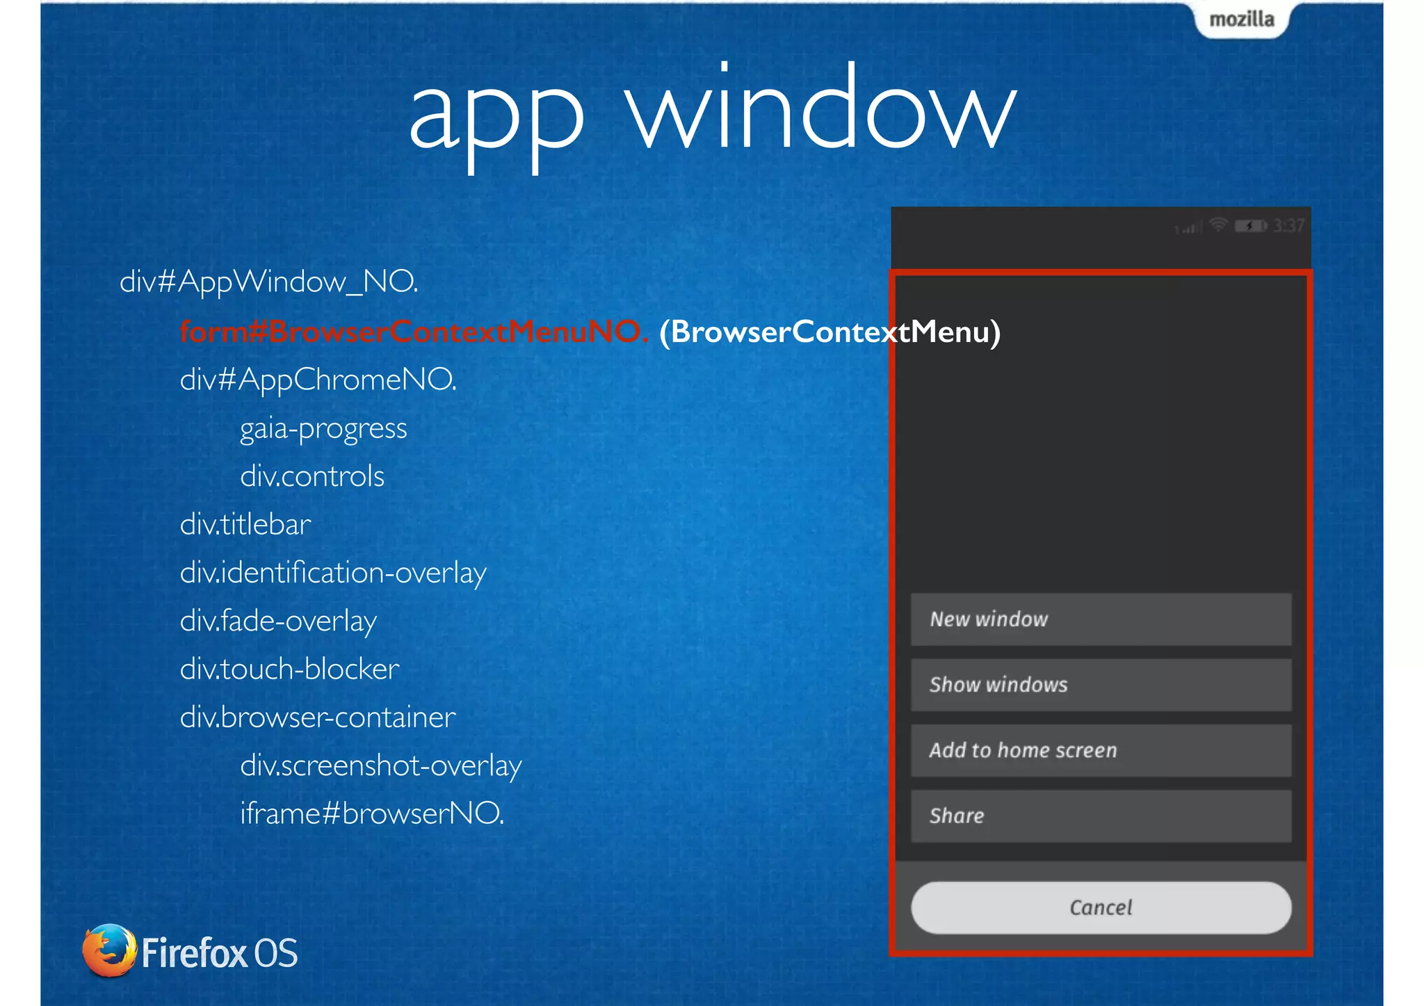Screen dimensions: 1424x1006
Task: Click the mozilla tab badge
Action: (1242, 19)
